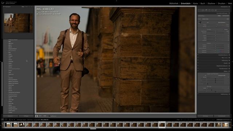The image size is (233, 131).
Task: Expand the Teiltonung panel triangle
Action: (229, 60)
